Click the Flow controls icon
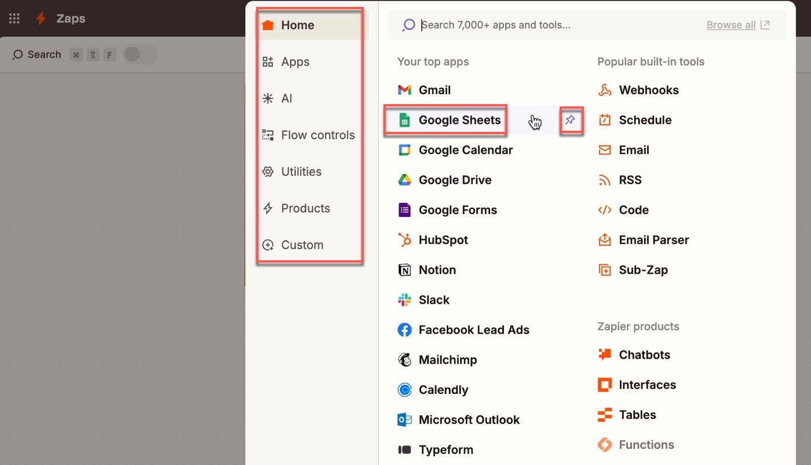 click(x=268, y=135)
